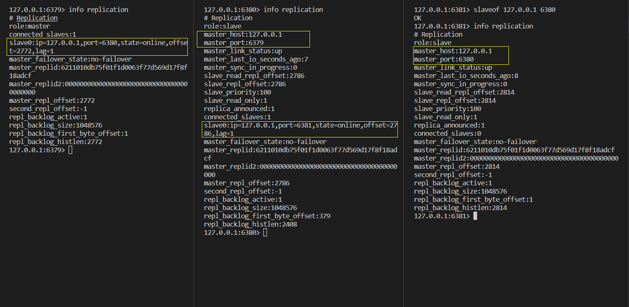Select 'connected_slaves:1' in the 6380 pane
This screenshot has width=629, height=307.
tap(237, 117)
